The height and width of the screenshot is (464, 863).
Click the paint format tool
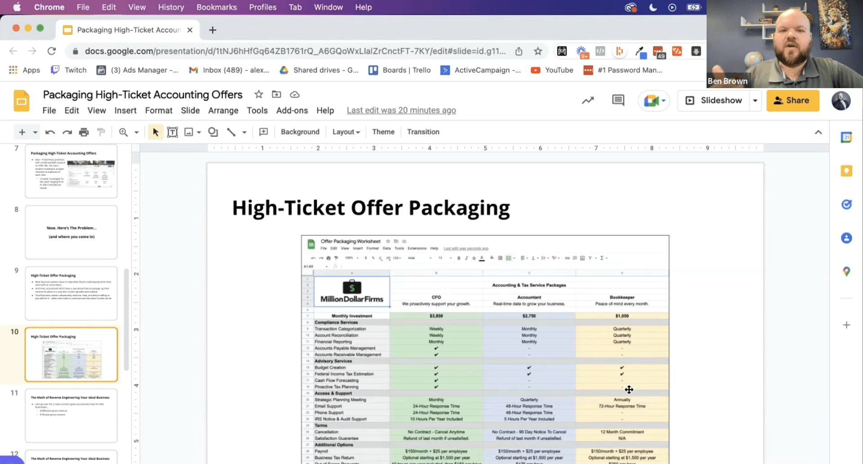[101, 132]
